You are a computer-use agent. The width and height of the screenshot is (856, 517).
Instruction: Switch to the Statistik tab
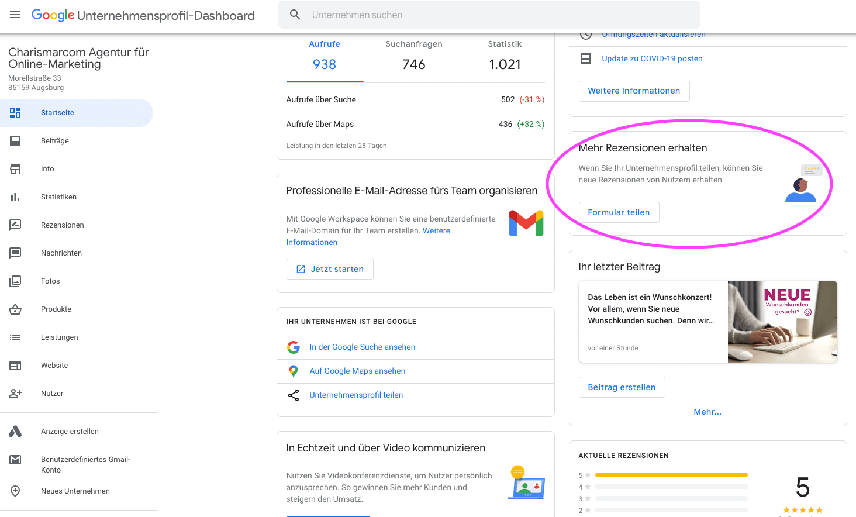click(505, 57)
